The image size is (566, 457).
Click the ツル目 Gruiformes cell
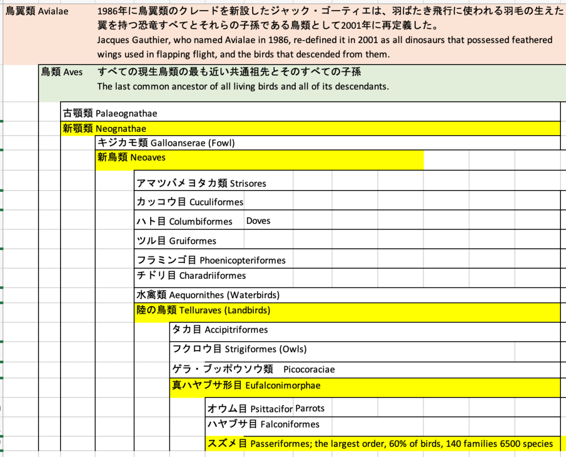176,241
